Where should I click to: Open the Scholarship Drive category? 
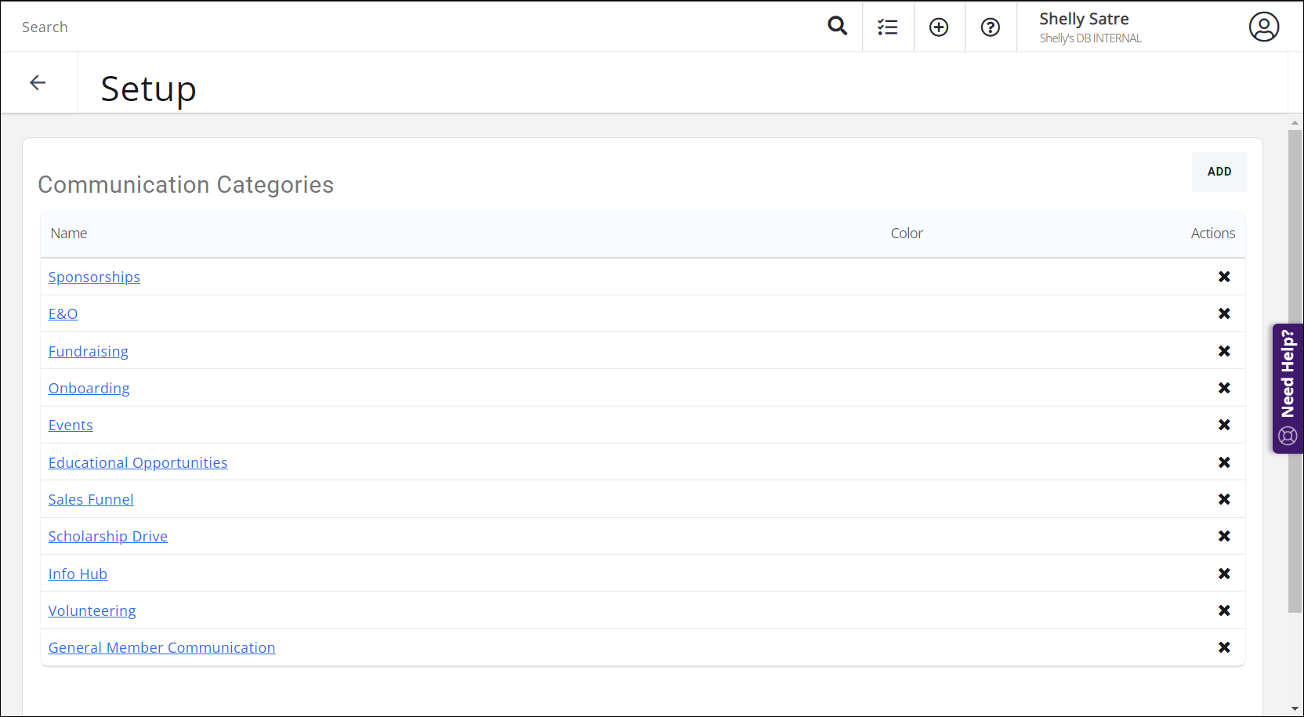[x=108, y=537]
